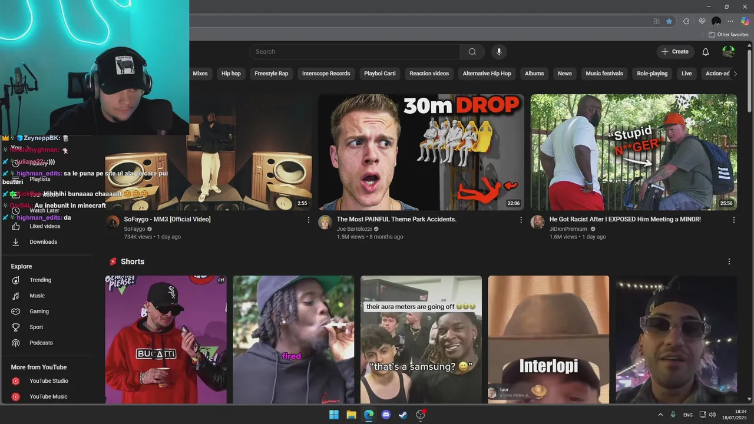The width and height of the screenshot is (754, 424).
Task: Visit the SoFaygo channel name link
Action: tap(134, 229)
